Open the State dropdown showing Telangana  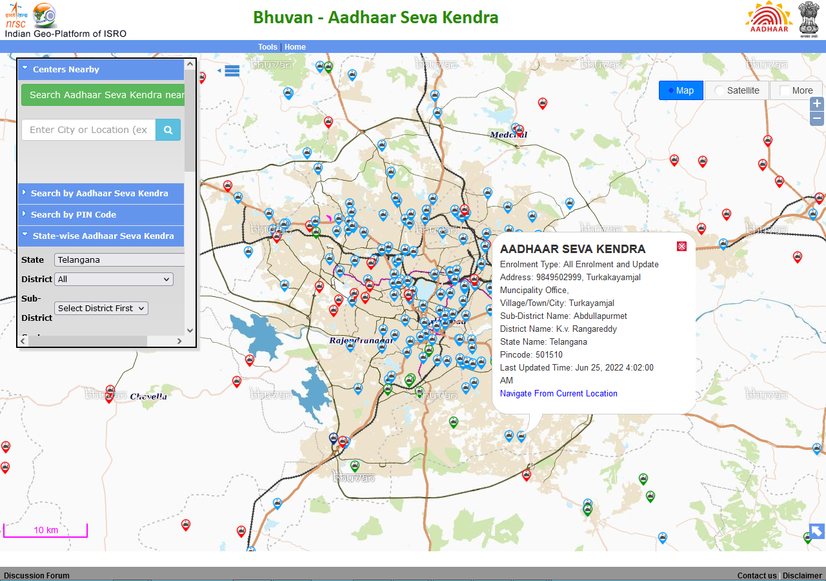(119, 260)
